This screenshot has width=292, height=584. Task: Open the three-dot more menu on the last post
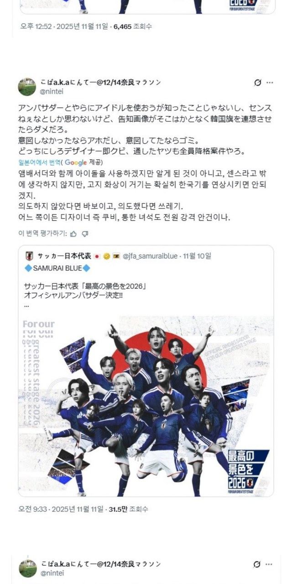click(x=270, y=564)
